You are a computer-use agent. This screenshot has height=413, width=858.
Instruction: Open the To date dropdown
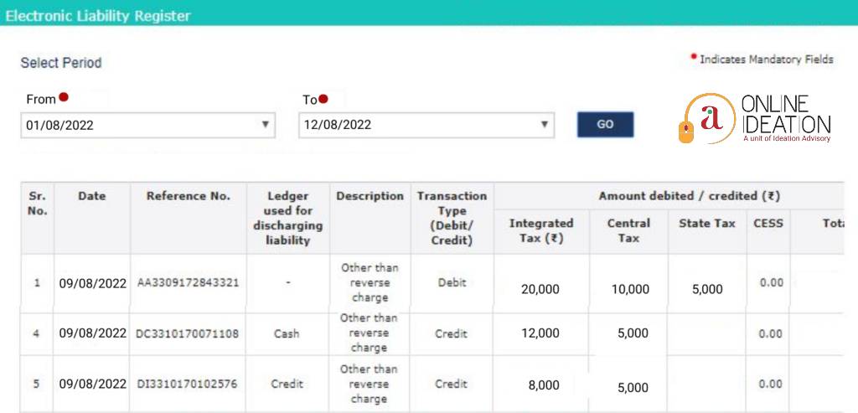click(426, 126)
